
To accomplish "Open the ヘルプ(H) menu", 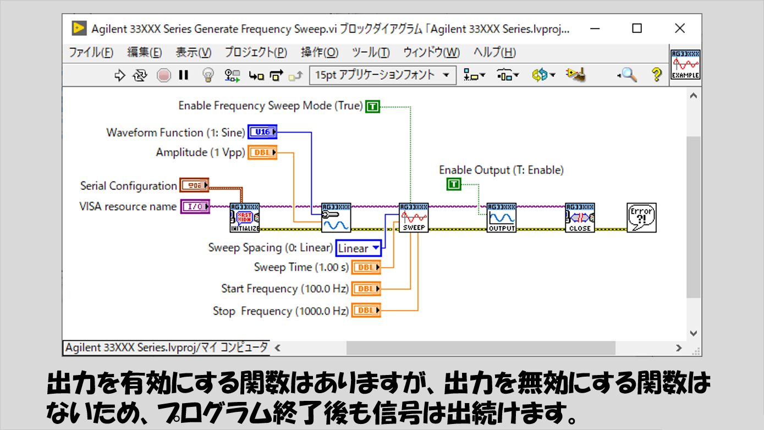I will point(494,53).
